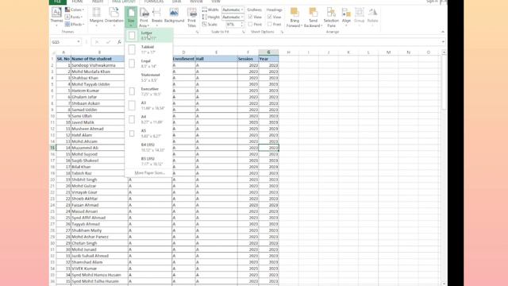Screen dimensions: 508x286
Task: Open the Print Titles dialog
Action: (x=192, y=17)
